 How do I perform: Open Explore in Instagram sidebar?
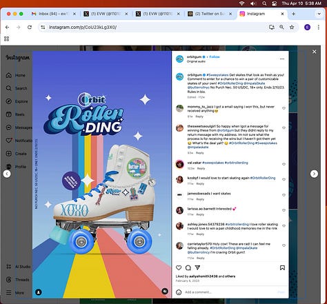17,101
